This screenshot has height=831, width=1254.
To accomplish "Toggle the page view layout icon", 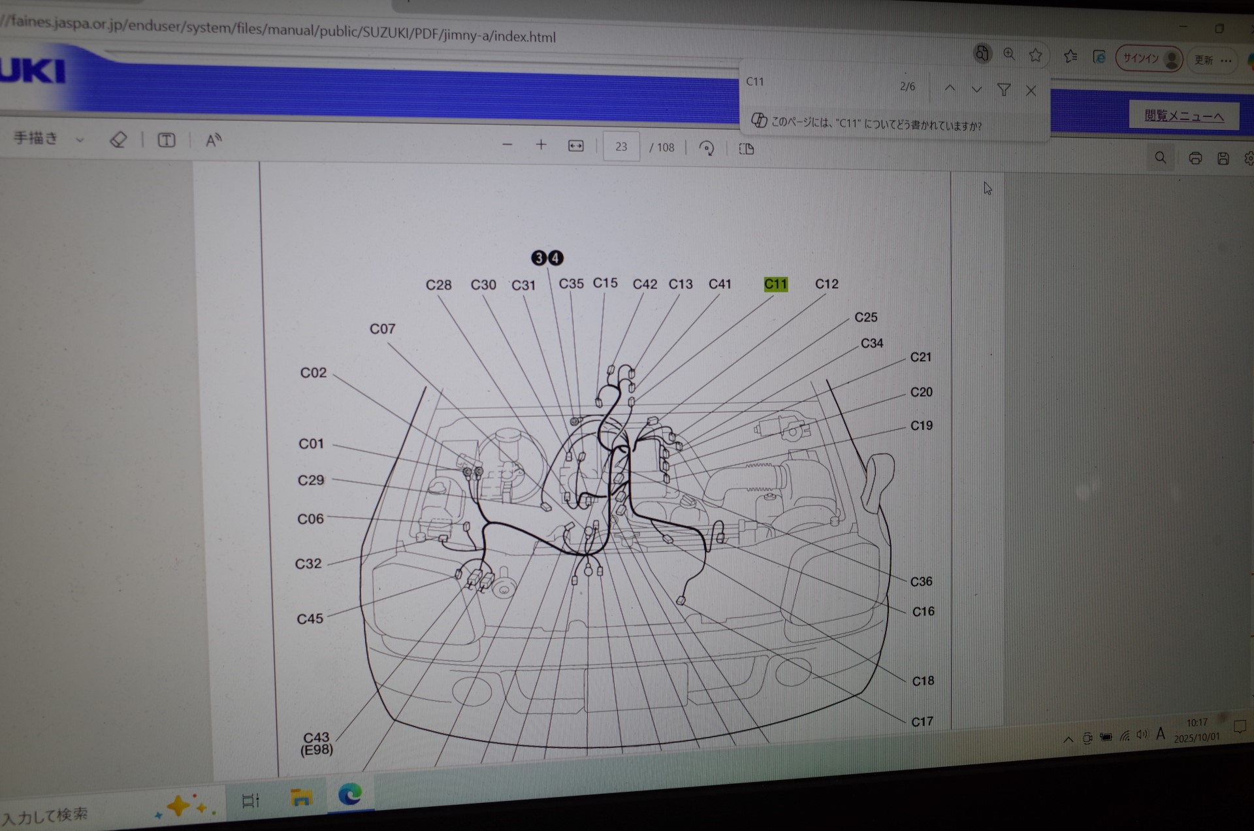I will (747, 149).
